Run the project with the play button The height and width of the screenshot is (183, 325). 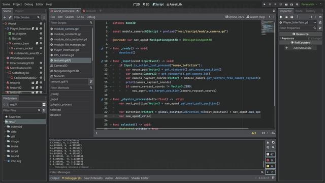point(264,4)
